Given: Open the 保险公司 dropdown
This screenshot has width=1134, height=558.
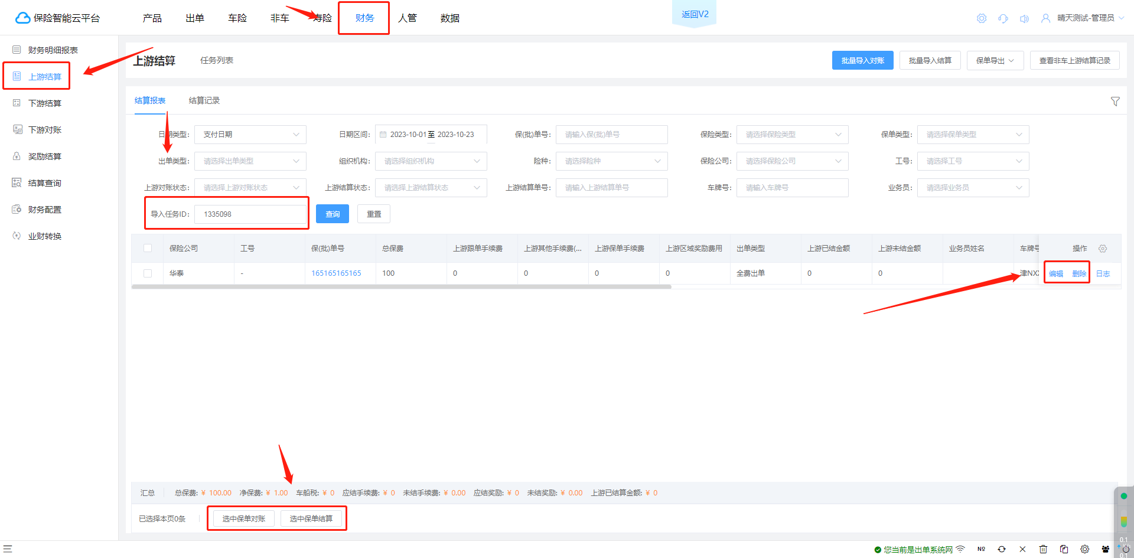Looking at the screenshot, I should point(792,161).
